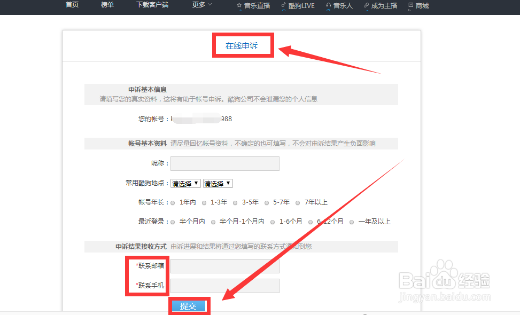The width and height of the screenshot is (520, 315).
Task: Open the 酷狗LIVE link
Action: 301,6
